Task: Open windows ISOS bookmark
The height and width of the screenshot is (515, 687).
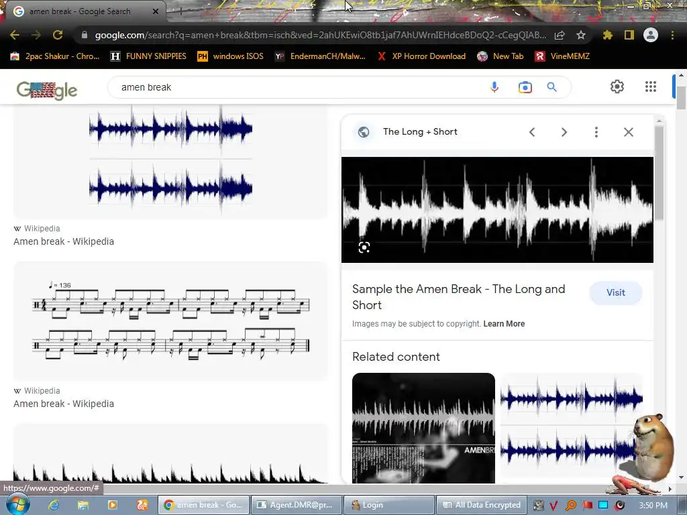Action: [x=231, y=56]
